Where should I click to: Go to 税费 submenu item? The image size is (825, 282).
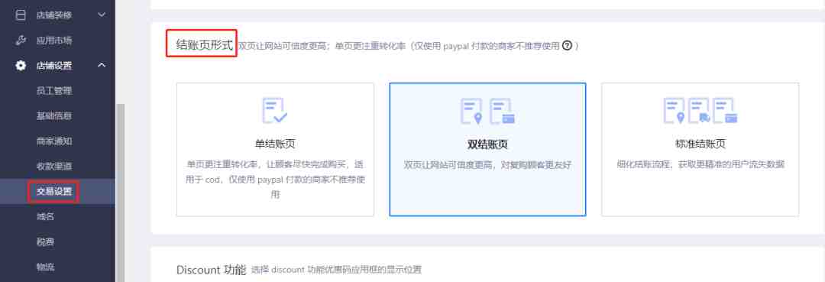[46, 242]
